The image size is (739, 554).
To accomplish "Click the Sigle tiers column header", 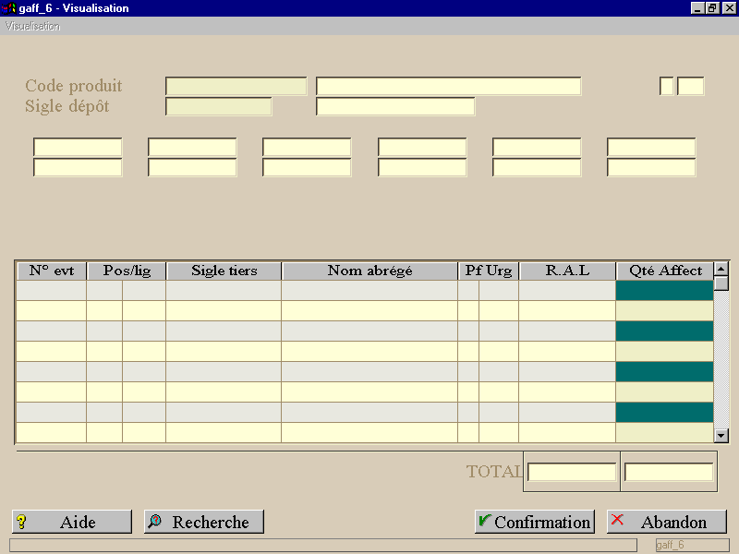I will pyautogui.click(x=224, y=271).
